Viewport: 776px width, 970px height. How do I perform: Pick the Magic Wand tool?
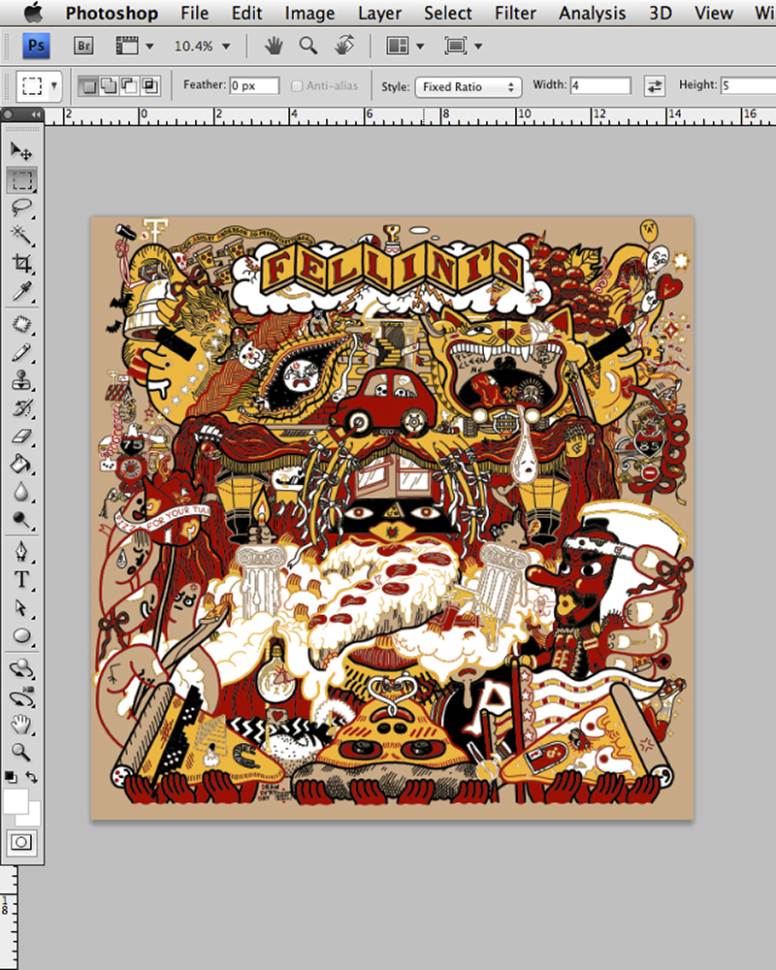(21, 235)
